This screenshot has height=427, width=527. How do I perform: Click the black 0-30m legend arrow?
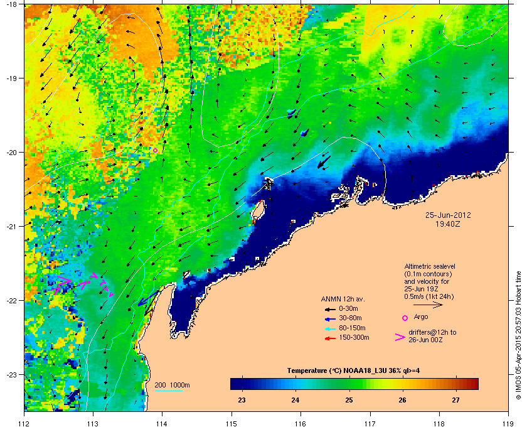pos(330,309)
